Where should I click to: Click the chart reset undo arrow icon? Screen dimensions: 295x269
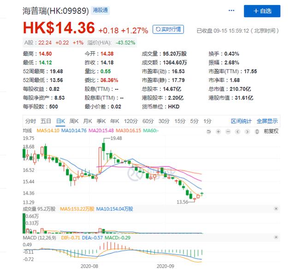[208, 132]
